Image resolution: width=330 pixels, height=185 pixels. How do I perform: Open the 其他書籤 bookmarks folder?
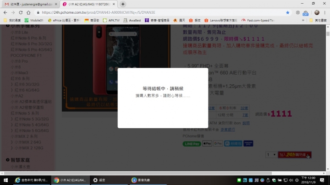318,21
